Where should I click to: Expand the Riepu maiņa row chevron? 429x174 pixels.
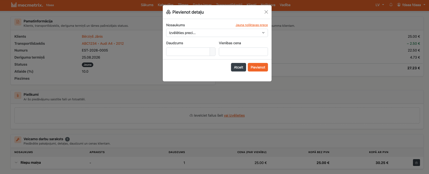pyautogui.click(x=16, y=162)
